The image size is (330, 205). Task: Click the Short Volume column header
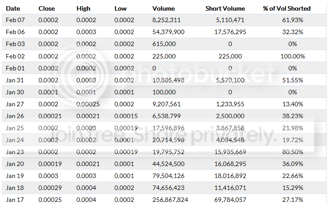(x=224, y=8)
